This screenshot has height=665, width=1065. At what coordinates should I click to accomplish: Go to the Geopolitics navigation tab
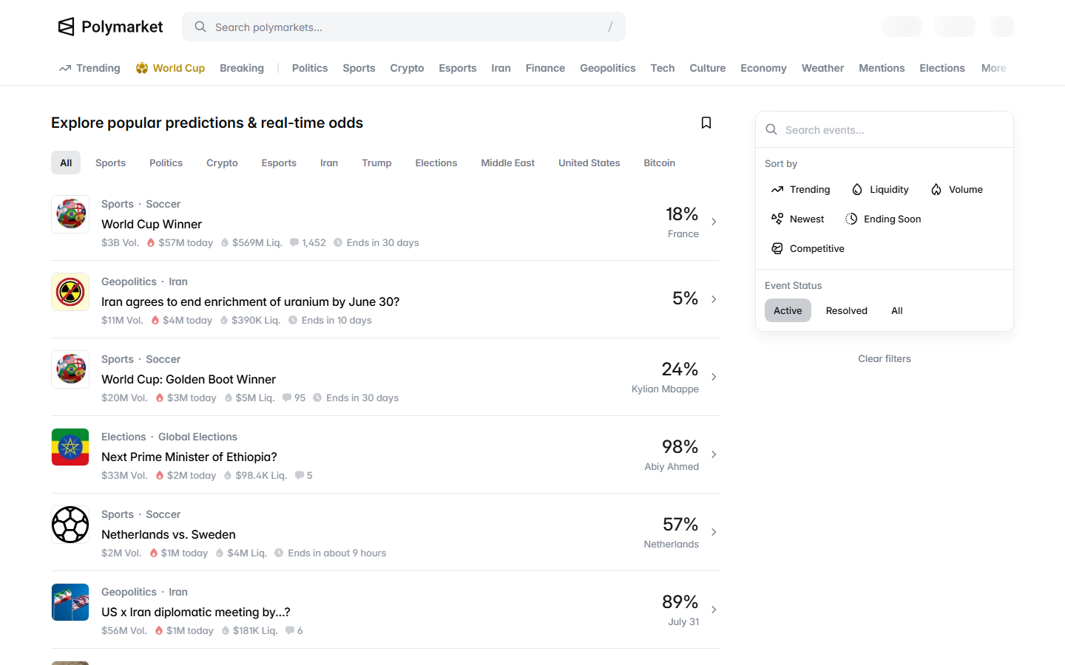click(608, 68)
